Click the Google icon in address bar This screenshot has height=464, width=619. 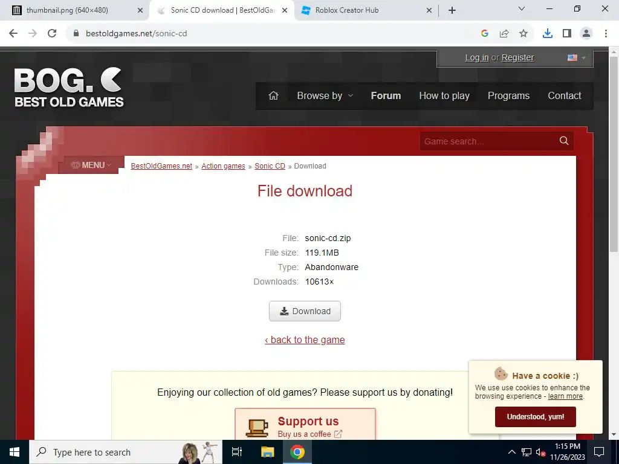485,34
